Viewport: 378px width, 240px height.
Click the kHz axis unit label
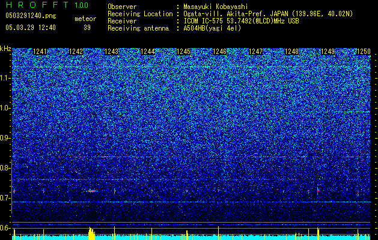click(5, 49)
